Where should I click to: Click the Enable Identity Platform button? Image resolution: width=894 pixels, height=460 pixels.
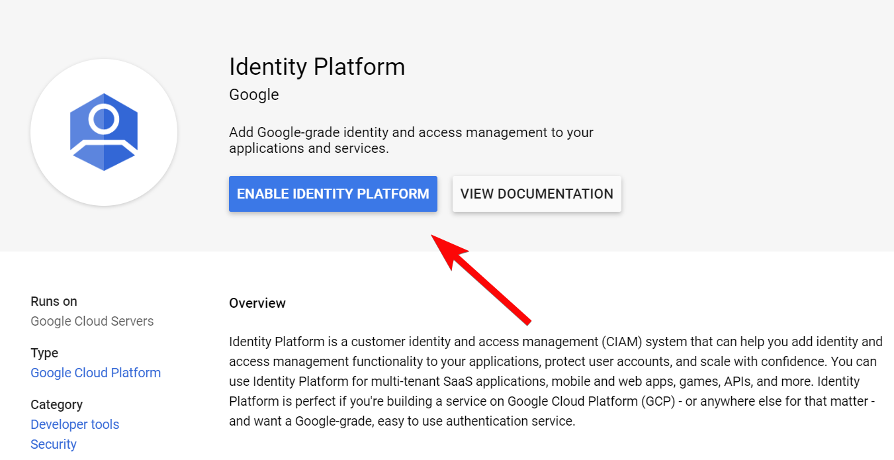pyautogui.click(x=333, y=194)
